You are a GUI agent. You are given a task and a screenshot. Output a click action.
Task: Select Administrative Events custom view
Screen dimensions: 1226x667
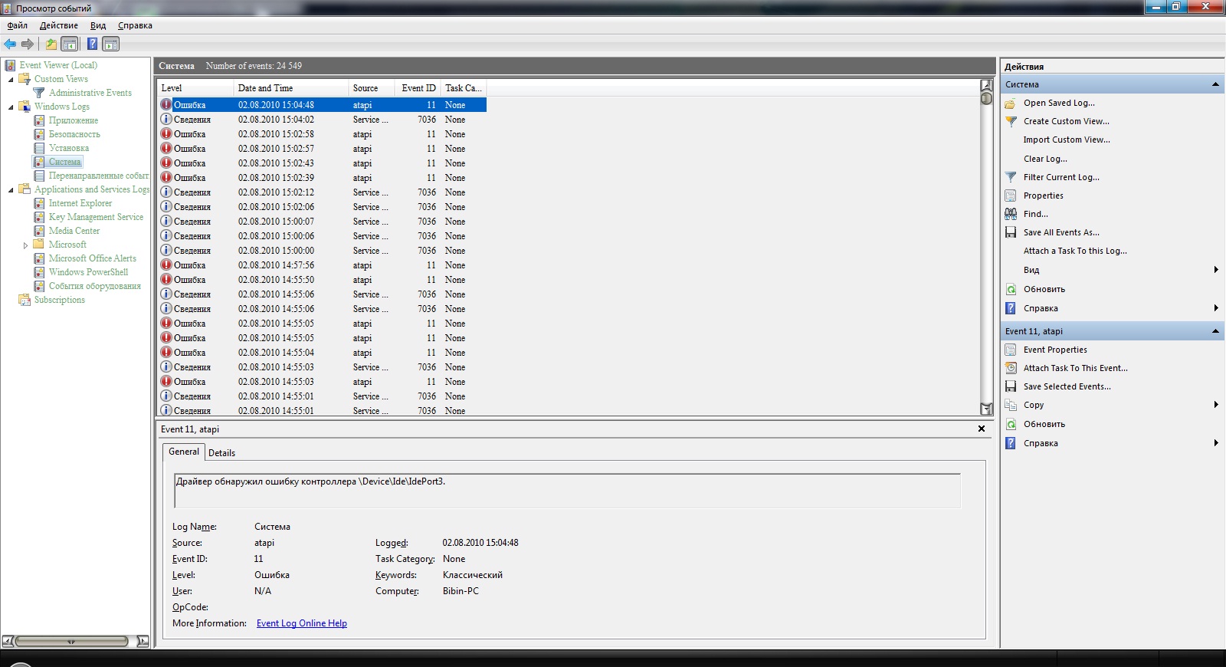pyautogui.click(x=90, y=93)
